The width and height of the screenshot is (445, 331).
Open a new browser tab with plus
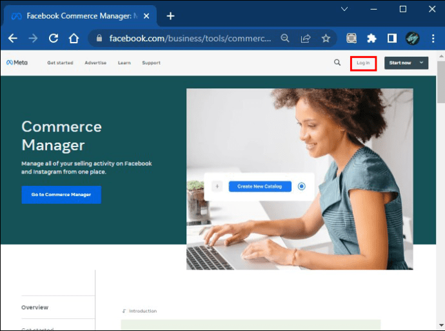(x=170, y=16)
